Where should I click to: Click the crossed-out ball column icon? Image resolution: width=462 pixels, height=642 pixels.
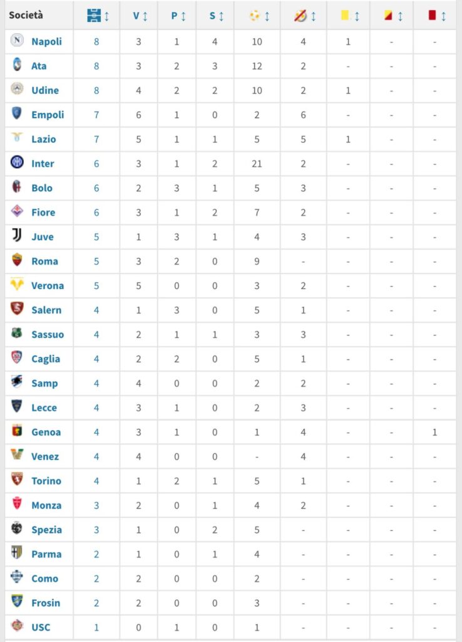[x=300, y=16]
